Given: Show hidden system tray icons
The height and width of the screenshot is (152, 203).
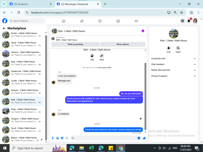Looking at the screenshot, I should (x=155, y=148).
